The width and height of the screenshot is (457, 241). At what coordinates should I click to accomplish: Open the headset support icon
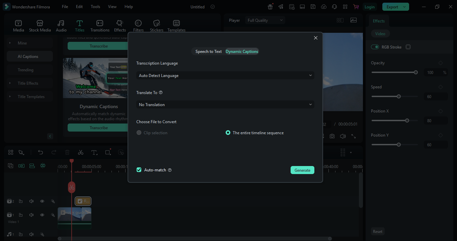pos(334,7)
